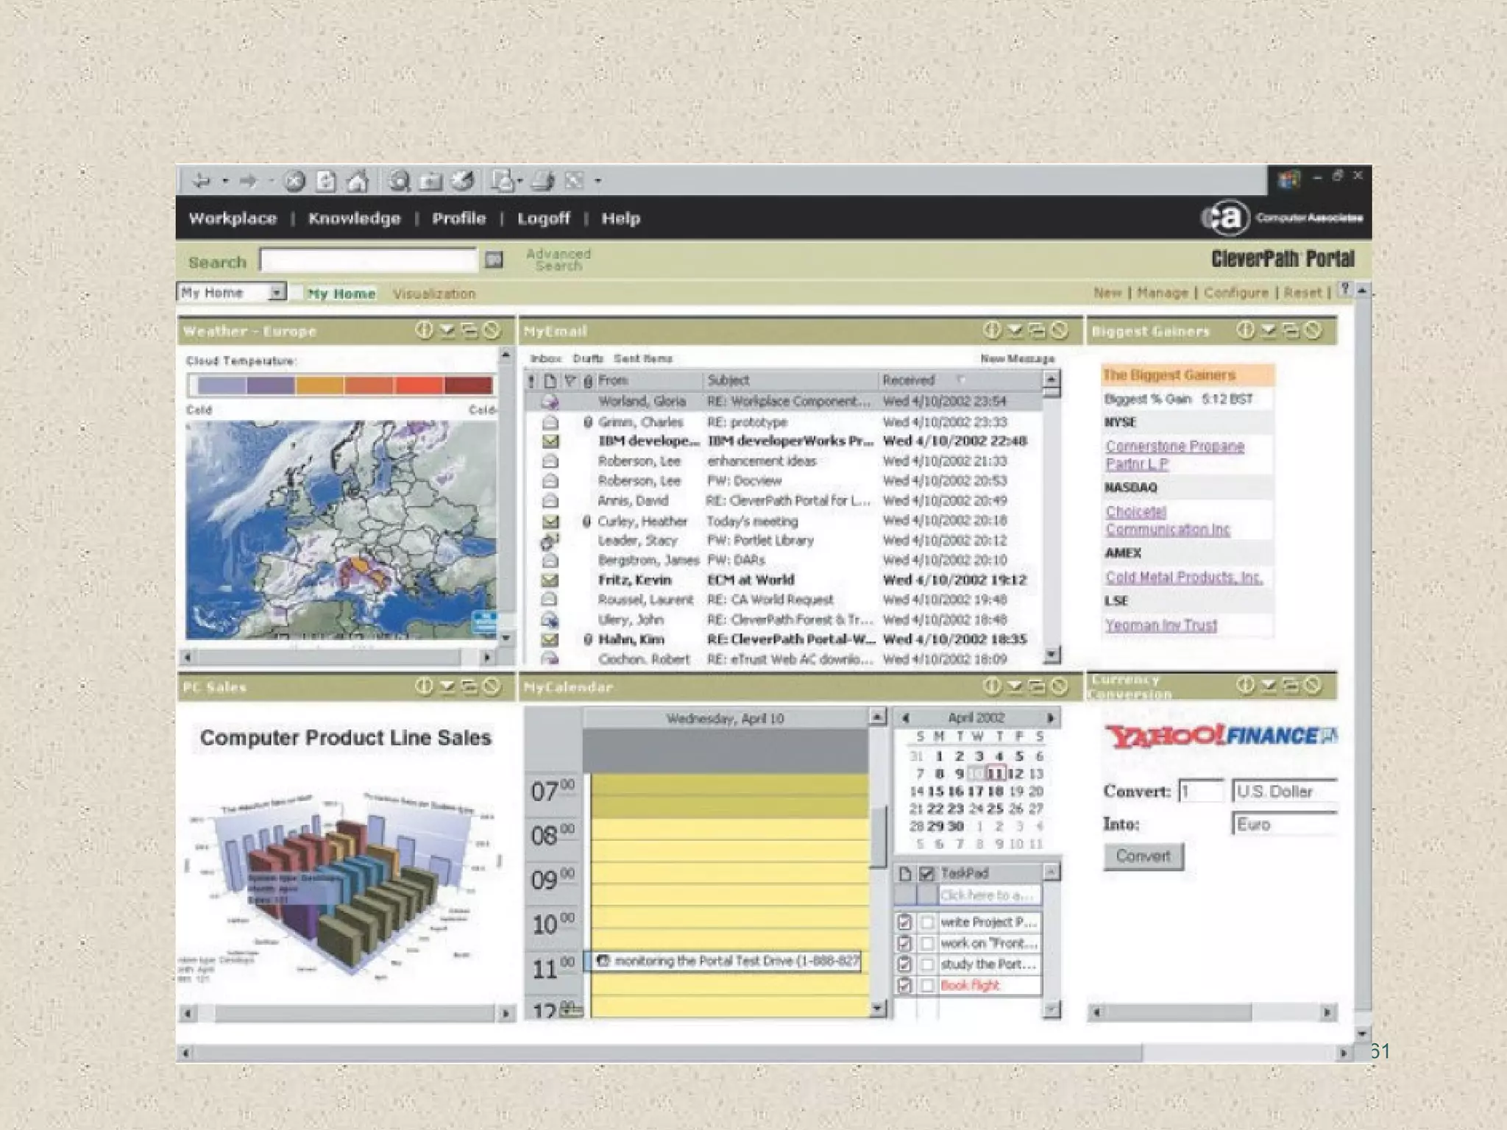Click the flag column header in MyEmail
The image size is (1507, 1130).
pos(570,380)
